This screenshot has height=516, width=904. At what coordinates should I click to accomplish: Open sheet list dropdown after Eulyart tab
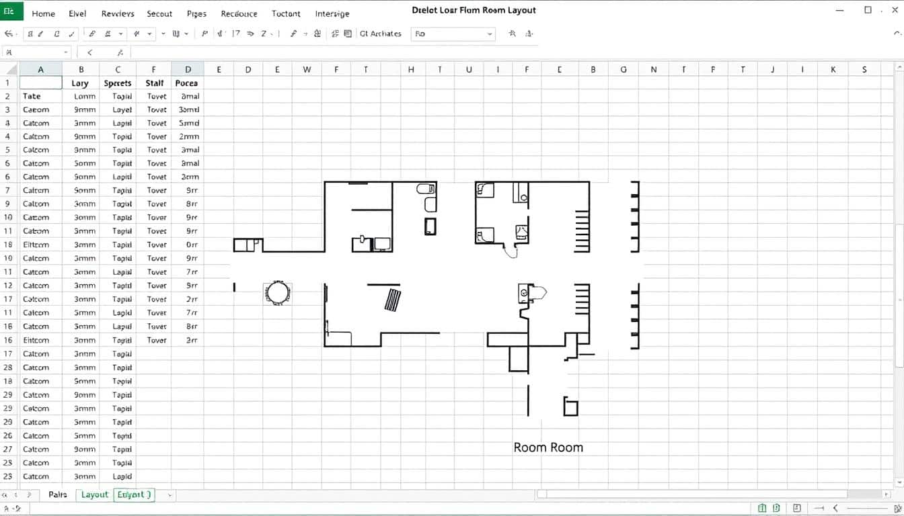coord(170,495)
